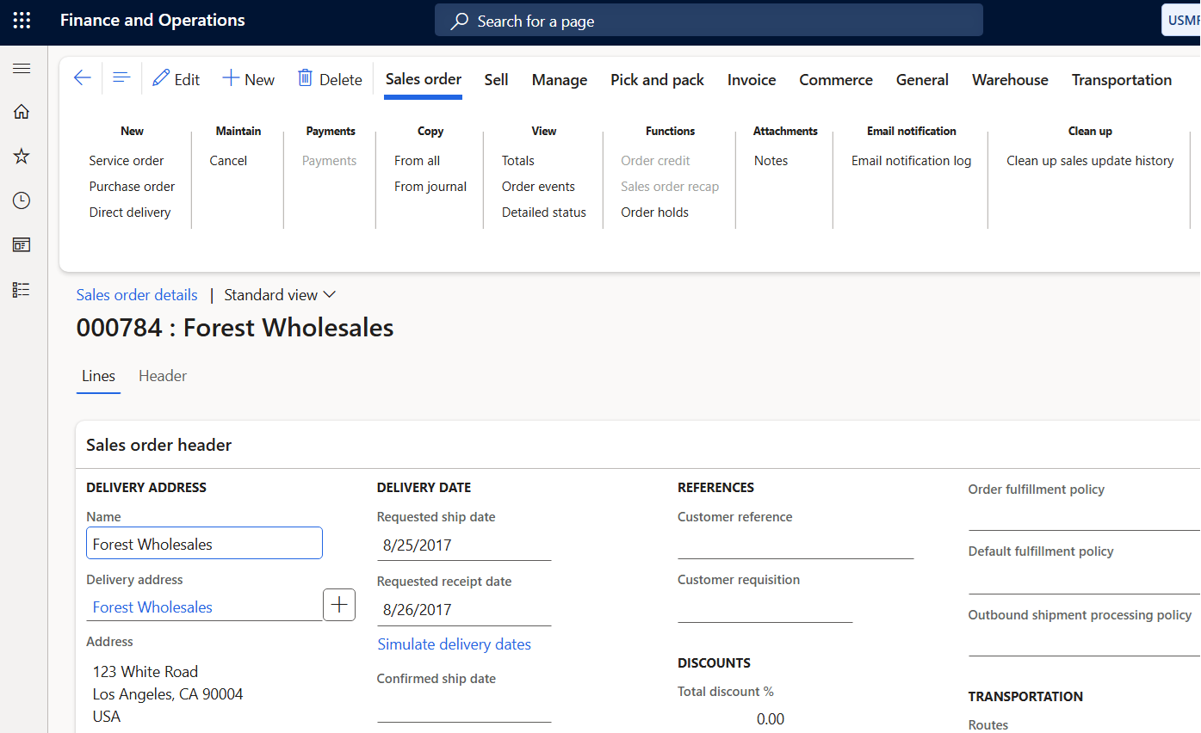1201x733 pixels.
Task: Open the app launcher waffle icon
Action: click(x=22, y=21)
